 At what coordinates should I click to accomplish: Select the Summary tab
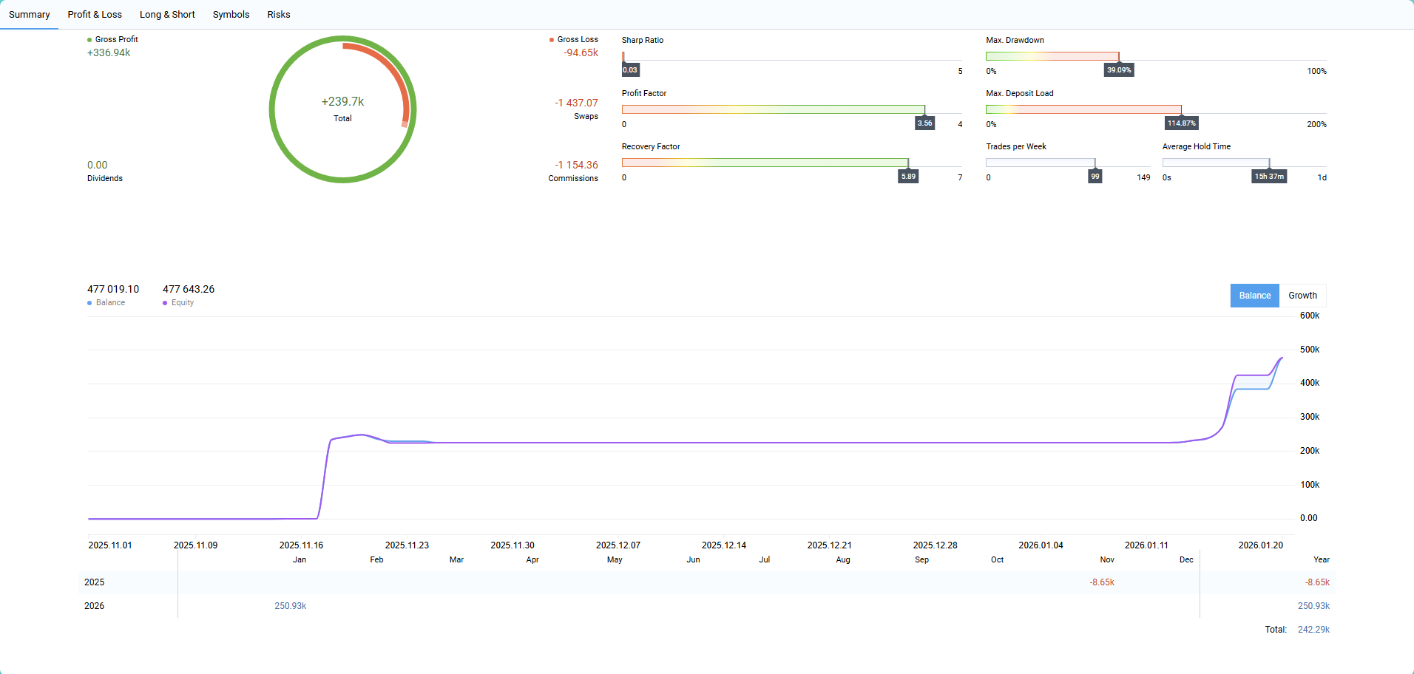[x=30, y=15]
